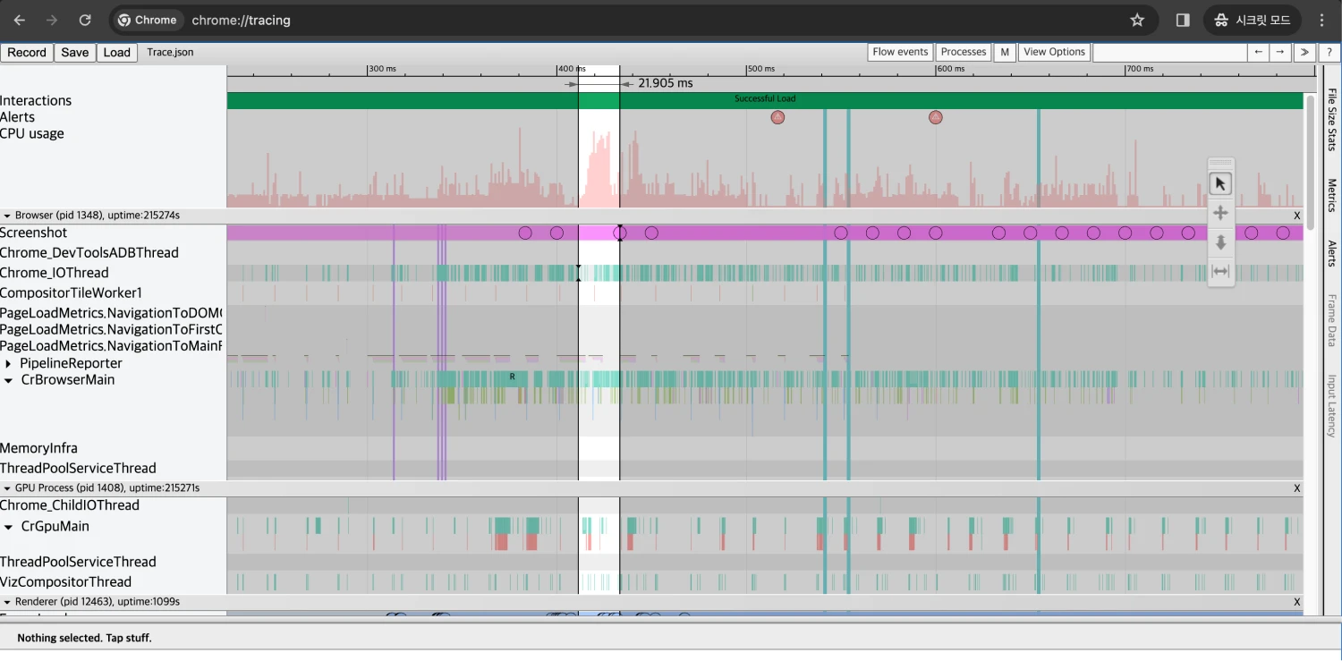This screenshot has width=1342, height=661.
Task: Jump to next search result arrow
Action: coord(1280,52)
